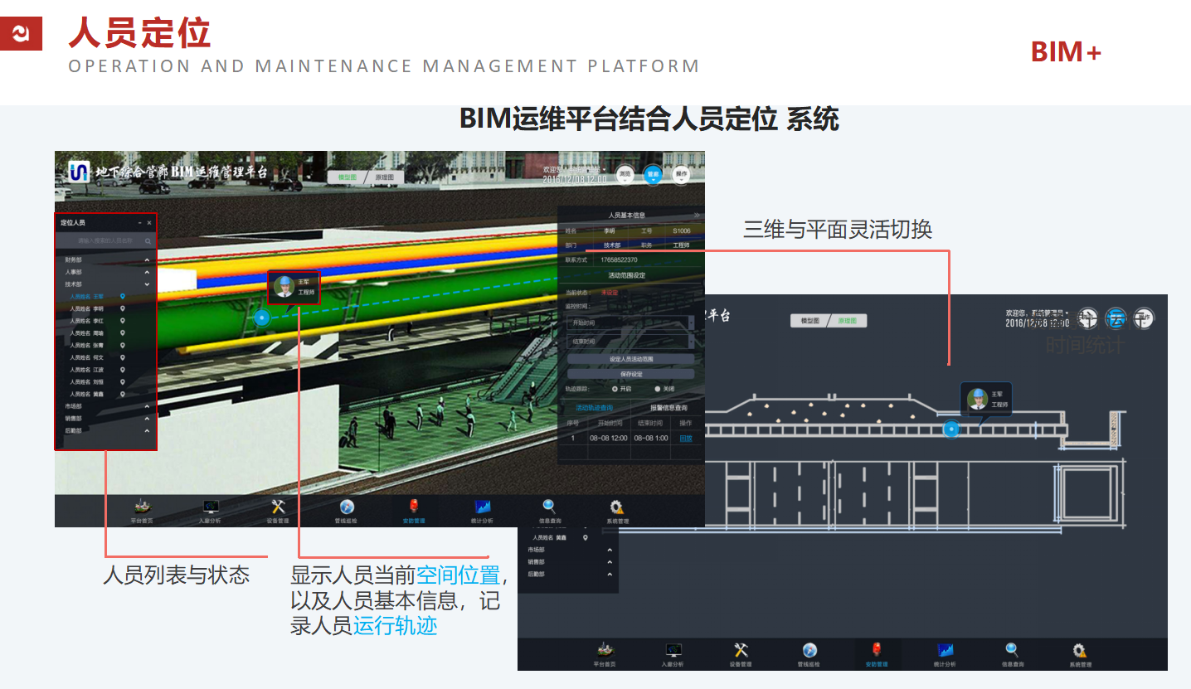The width and height of the screenshot is (1191, 689).
Task: Select the 活动轨迹查询 tab
Action: pos(594,407)
